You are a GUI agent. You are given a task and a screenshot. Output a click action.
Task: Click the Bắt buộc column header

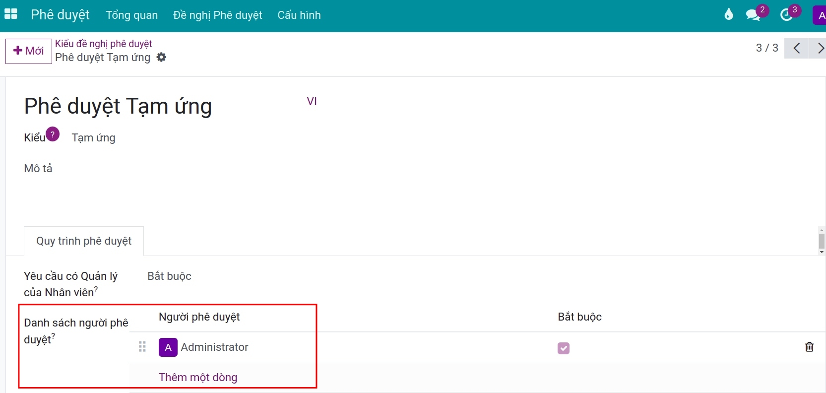coord(579,317)
